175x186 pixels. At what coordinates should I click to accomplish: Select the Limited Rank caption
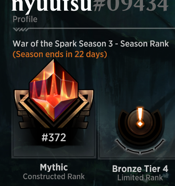point(140,177)
